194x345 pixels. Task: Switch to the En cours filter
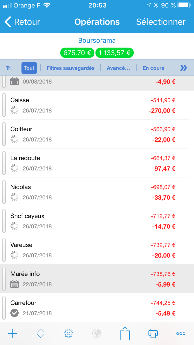153,68
